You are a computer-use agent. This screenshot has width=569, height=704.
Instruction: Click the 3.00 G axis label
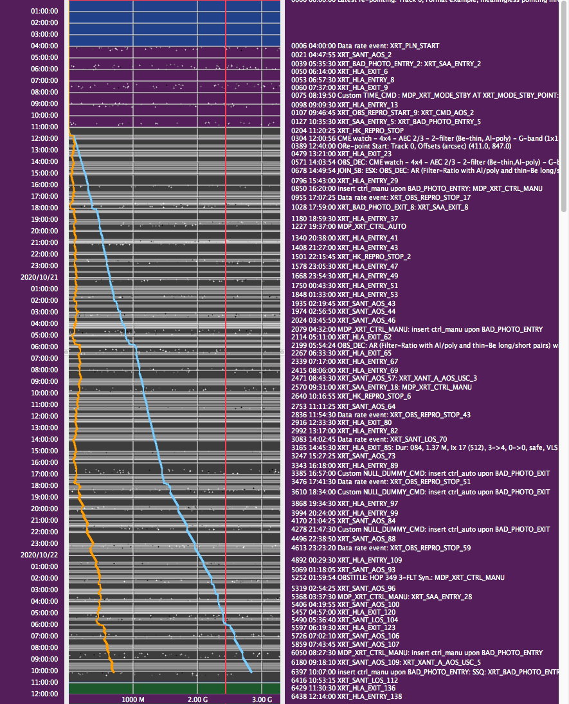pyautogui.click(x=262, y=699)
